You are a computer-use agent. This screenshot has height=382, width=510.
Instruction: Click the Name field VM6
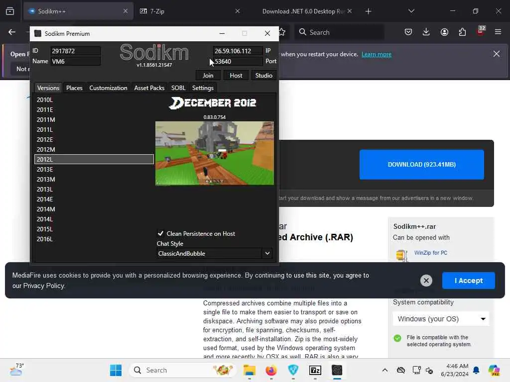(75, 61)
